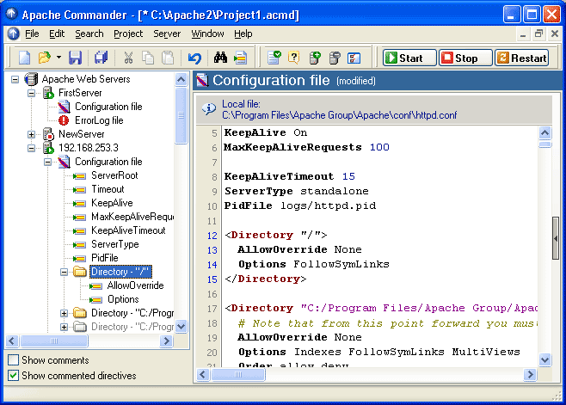Click the red ErrorLog file icon
566x405 pixels.
pos(64,120)
